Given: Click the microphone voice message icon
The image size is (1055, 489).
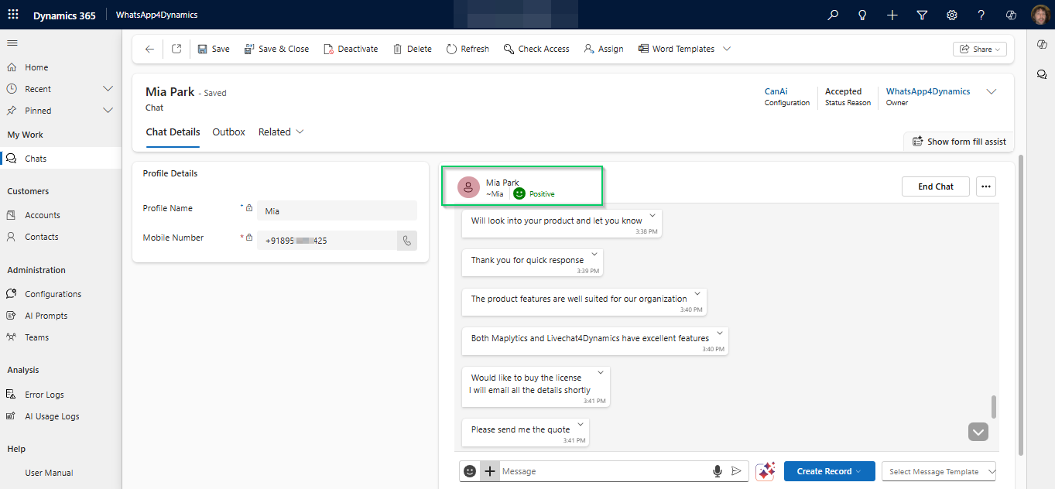Looking at the screenshot, I should click(718, 471).
